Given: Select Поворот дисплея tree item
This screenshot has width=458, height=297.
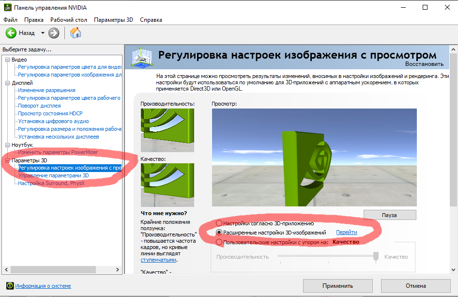Looking at the screenshot, I should point(39,106).
